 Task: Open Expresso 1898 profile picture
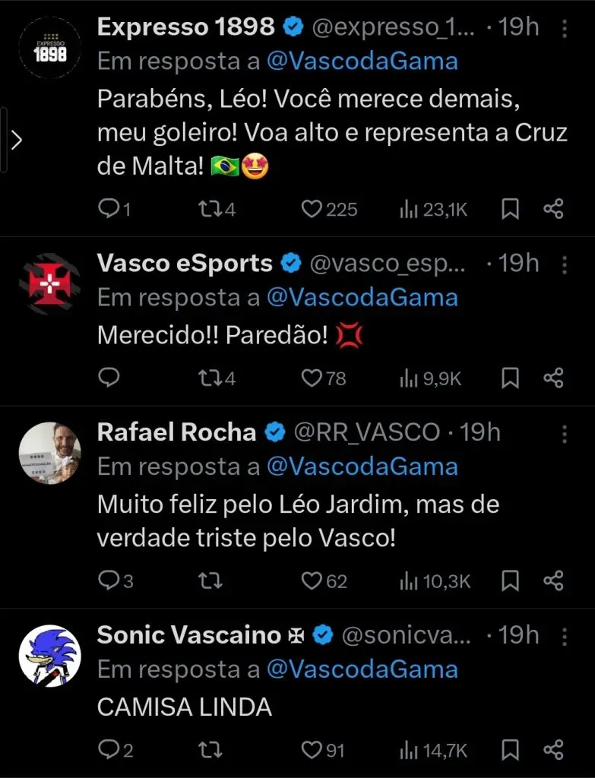(49, 47)
